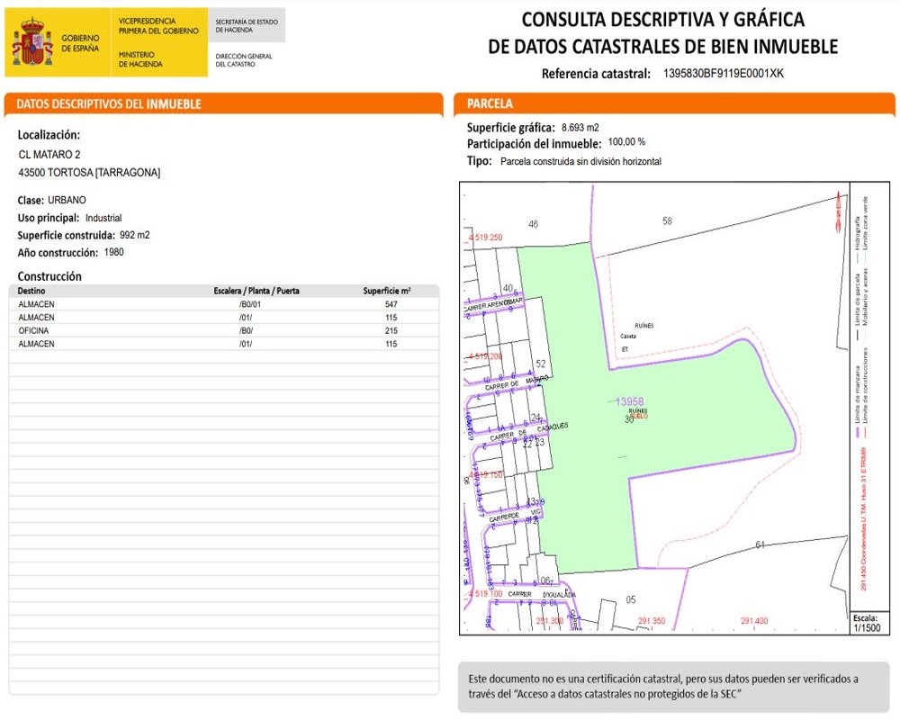
Task: Click the 'Carrer de Cadaqués' street label
Action: (x=529, y=432)
